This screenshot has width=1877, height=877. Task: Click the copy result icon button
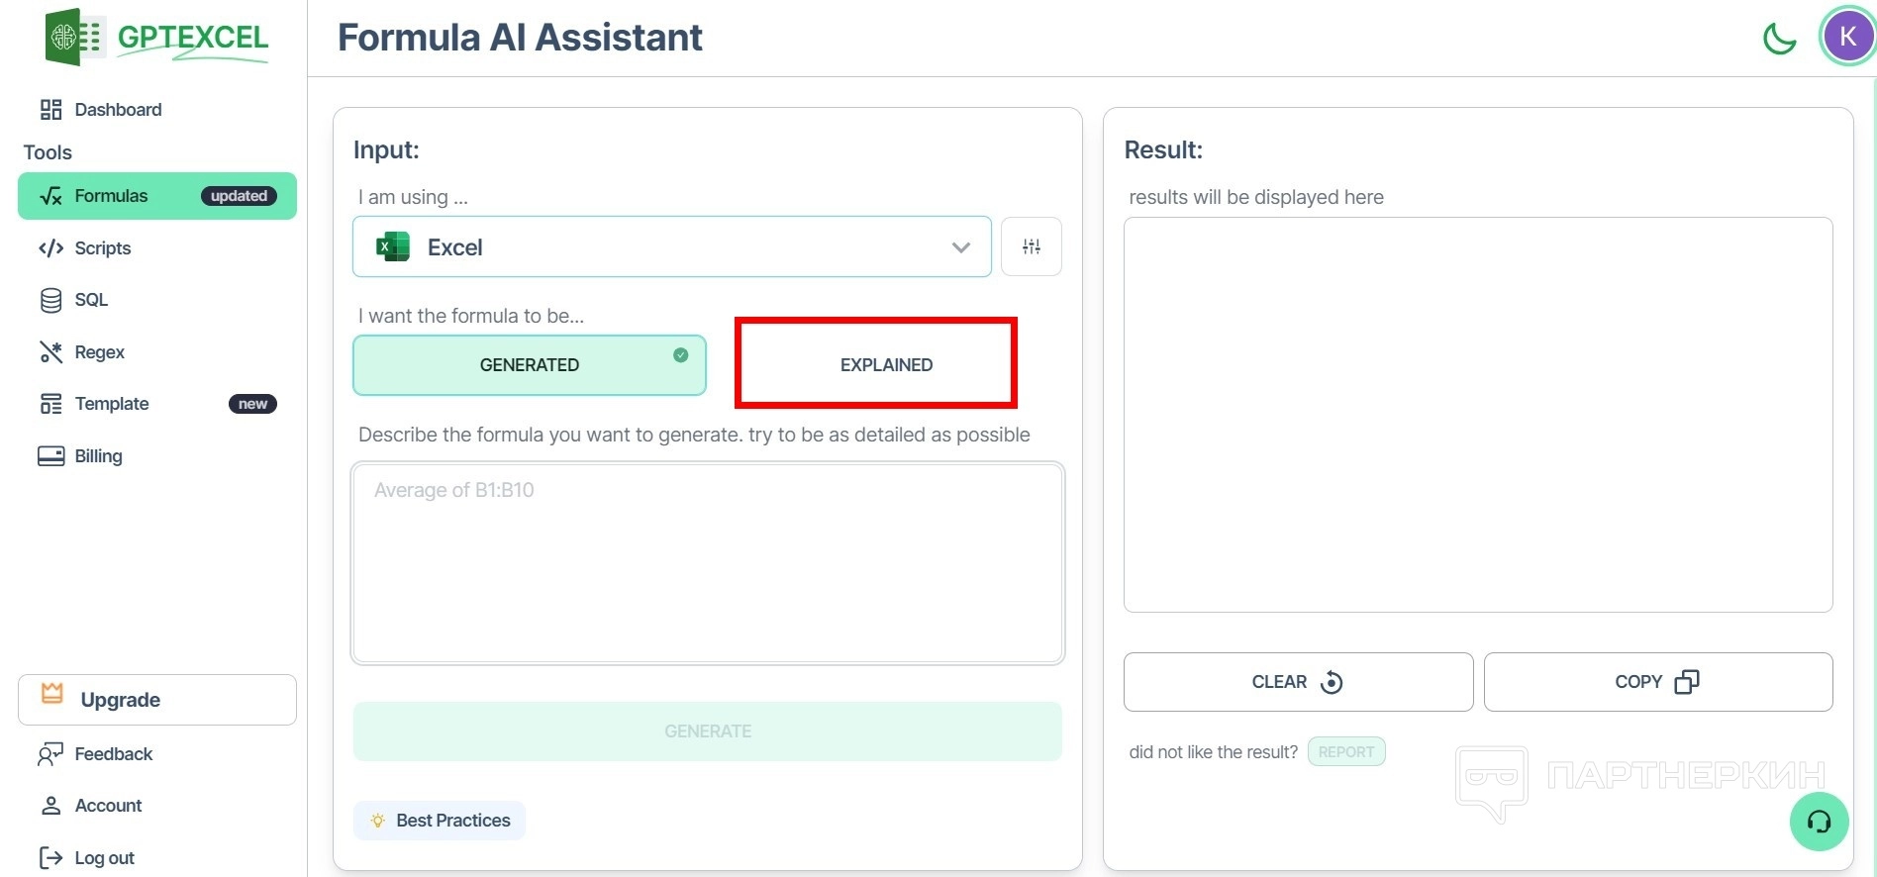[x=1658, y=682]
